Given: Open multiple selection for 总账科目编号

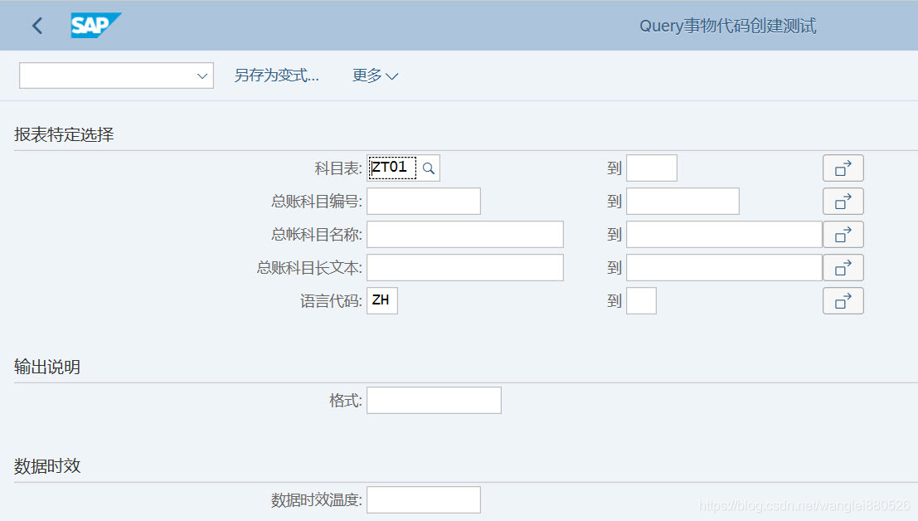Looking at the screenshot, I should [843, 201].
